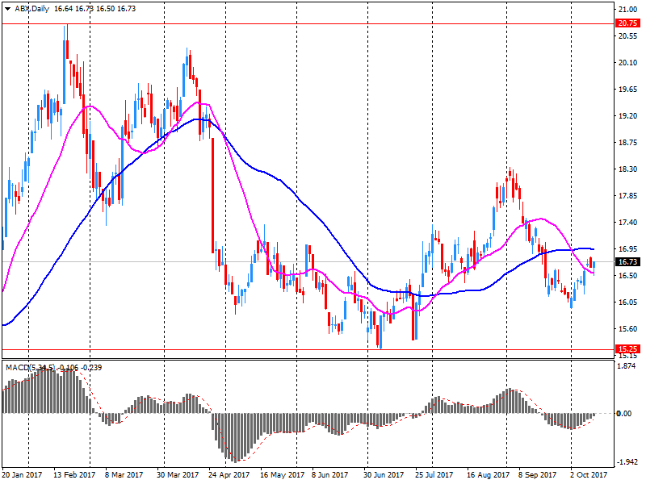
Task: Click the MACD zero level label 0.00
Action: (624, 413)
